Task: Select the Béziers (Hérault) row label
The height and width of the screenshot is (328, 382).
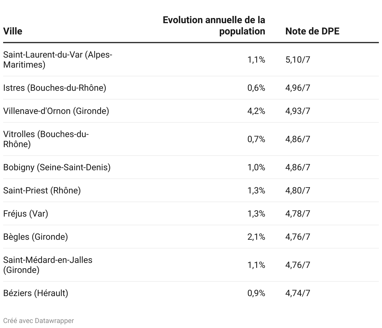Action: [x=36, y=293]
